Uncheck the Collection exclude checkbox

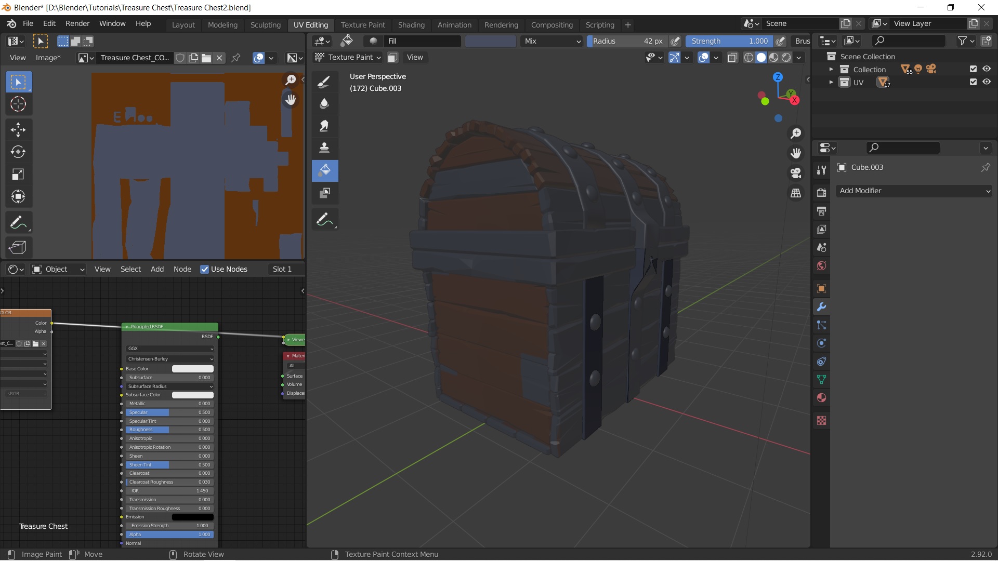973,69
